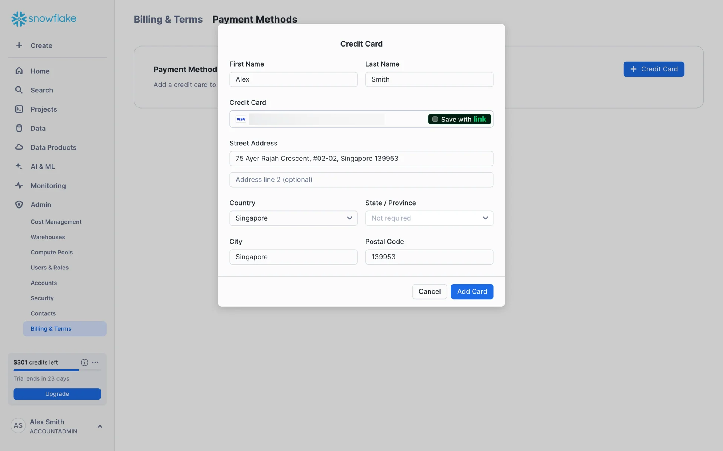Image resolution: width=723 pixels, height=451 pixels.
Task: Click the Address line 2 field
Action: tap(361, 180)
